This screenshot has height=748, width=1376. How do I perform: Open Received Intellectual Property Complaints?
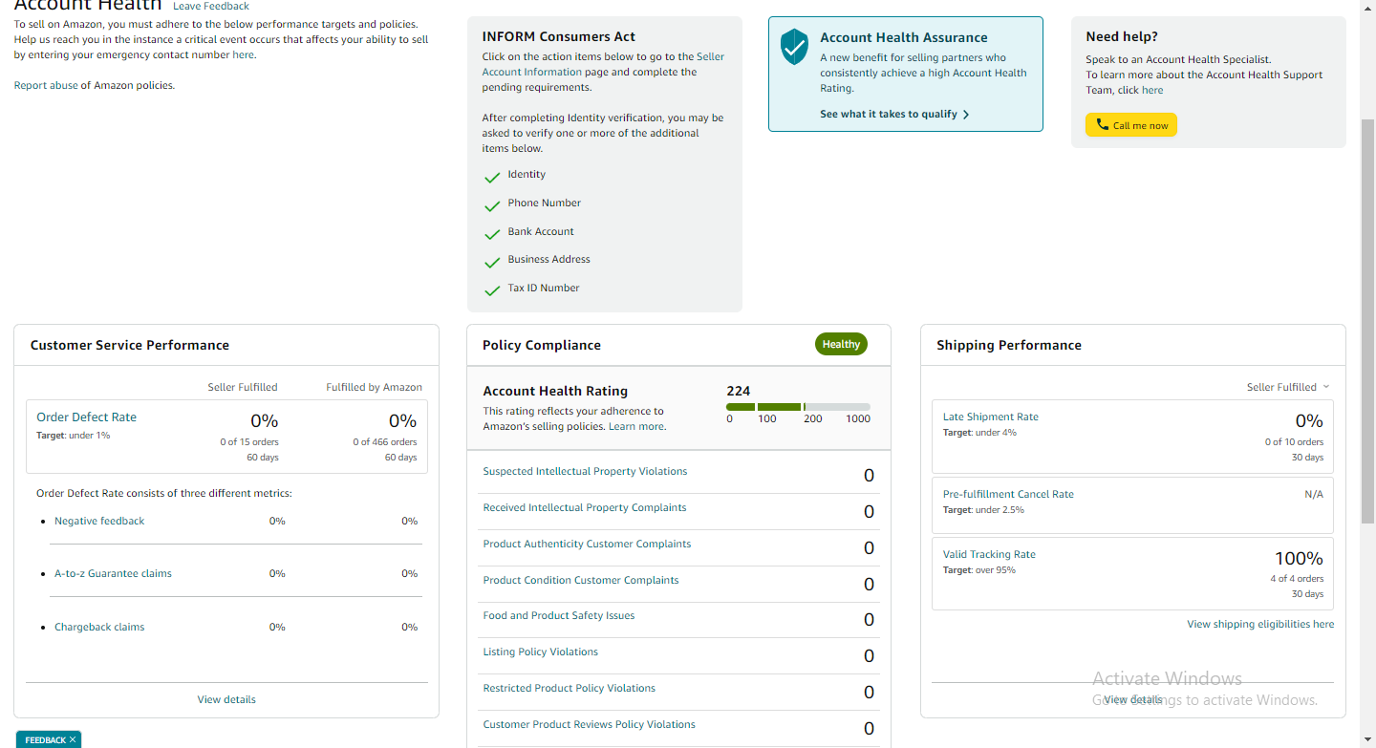click(x=585, y=507)
